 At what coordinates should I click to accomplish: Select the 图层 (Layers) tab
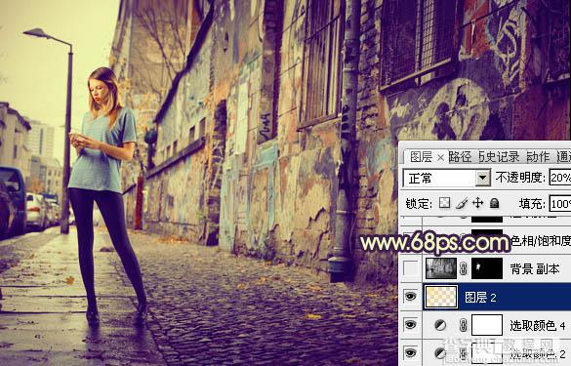pos(421,157)
